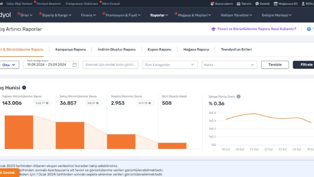Click the 36.857 seller views value
This screenshot has width=314, height=177.
pos(68,103)
